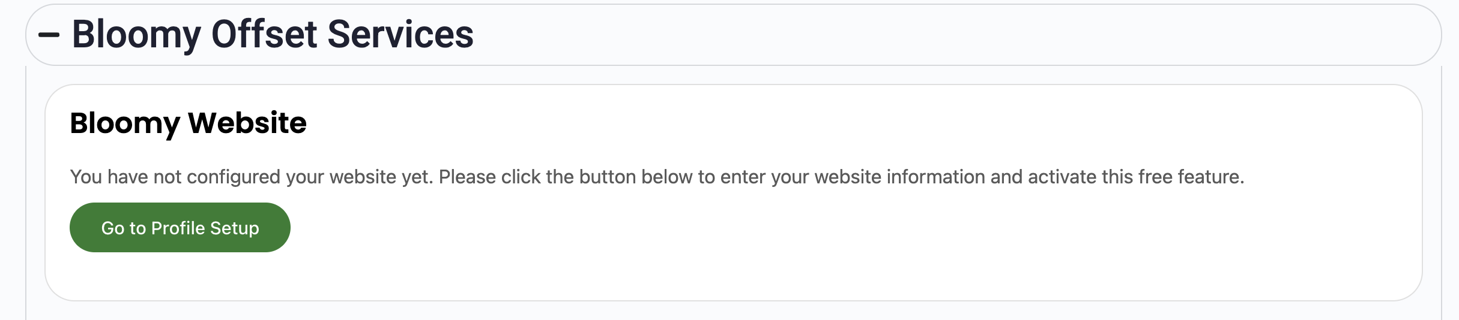1459x320 pixels.
Task: Click the word "Website" in card heading
Action: 247,123
